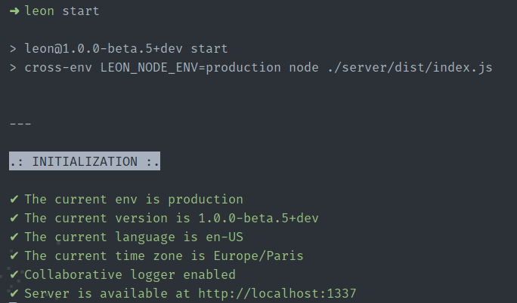This screenshot has width=517, height=303.
Task: Click 'Europe/Paris' time zone text
Action: click(258, 256)
